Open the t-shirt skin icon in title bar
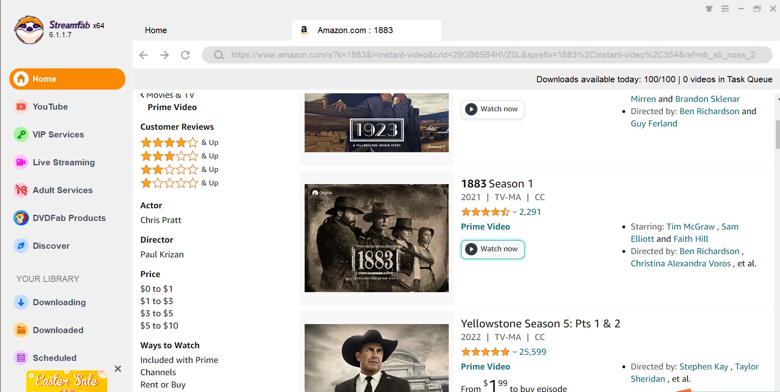780x392 pixels. pos(709,9)
